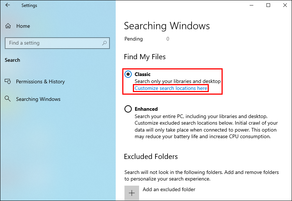The image size is (292, 201).
Task: Open the Searching Windows sidebar item
Action: tap(38, 99)
